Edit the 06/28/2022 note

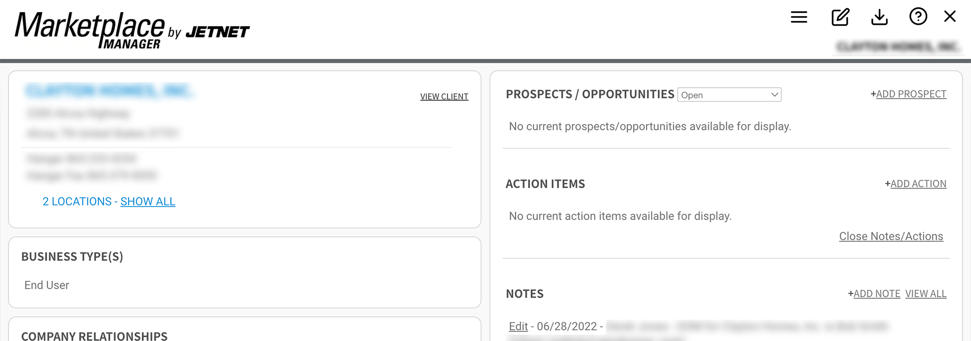(x=518, y=326)
